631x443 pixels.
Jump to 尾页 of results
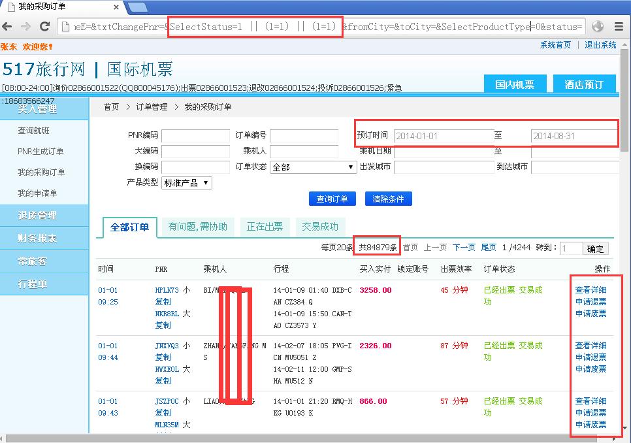[489, 247]
